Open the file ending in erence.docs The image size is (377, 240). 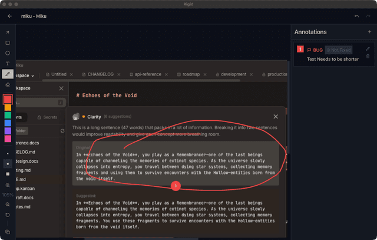click(28, 143)
